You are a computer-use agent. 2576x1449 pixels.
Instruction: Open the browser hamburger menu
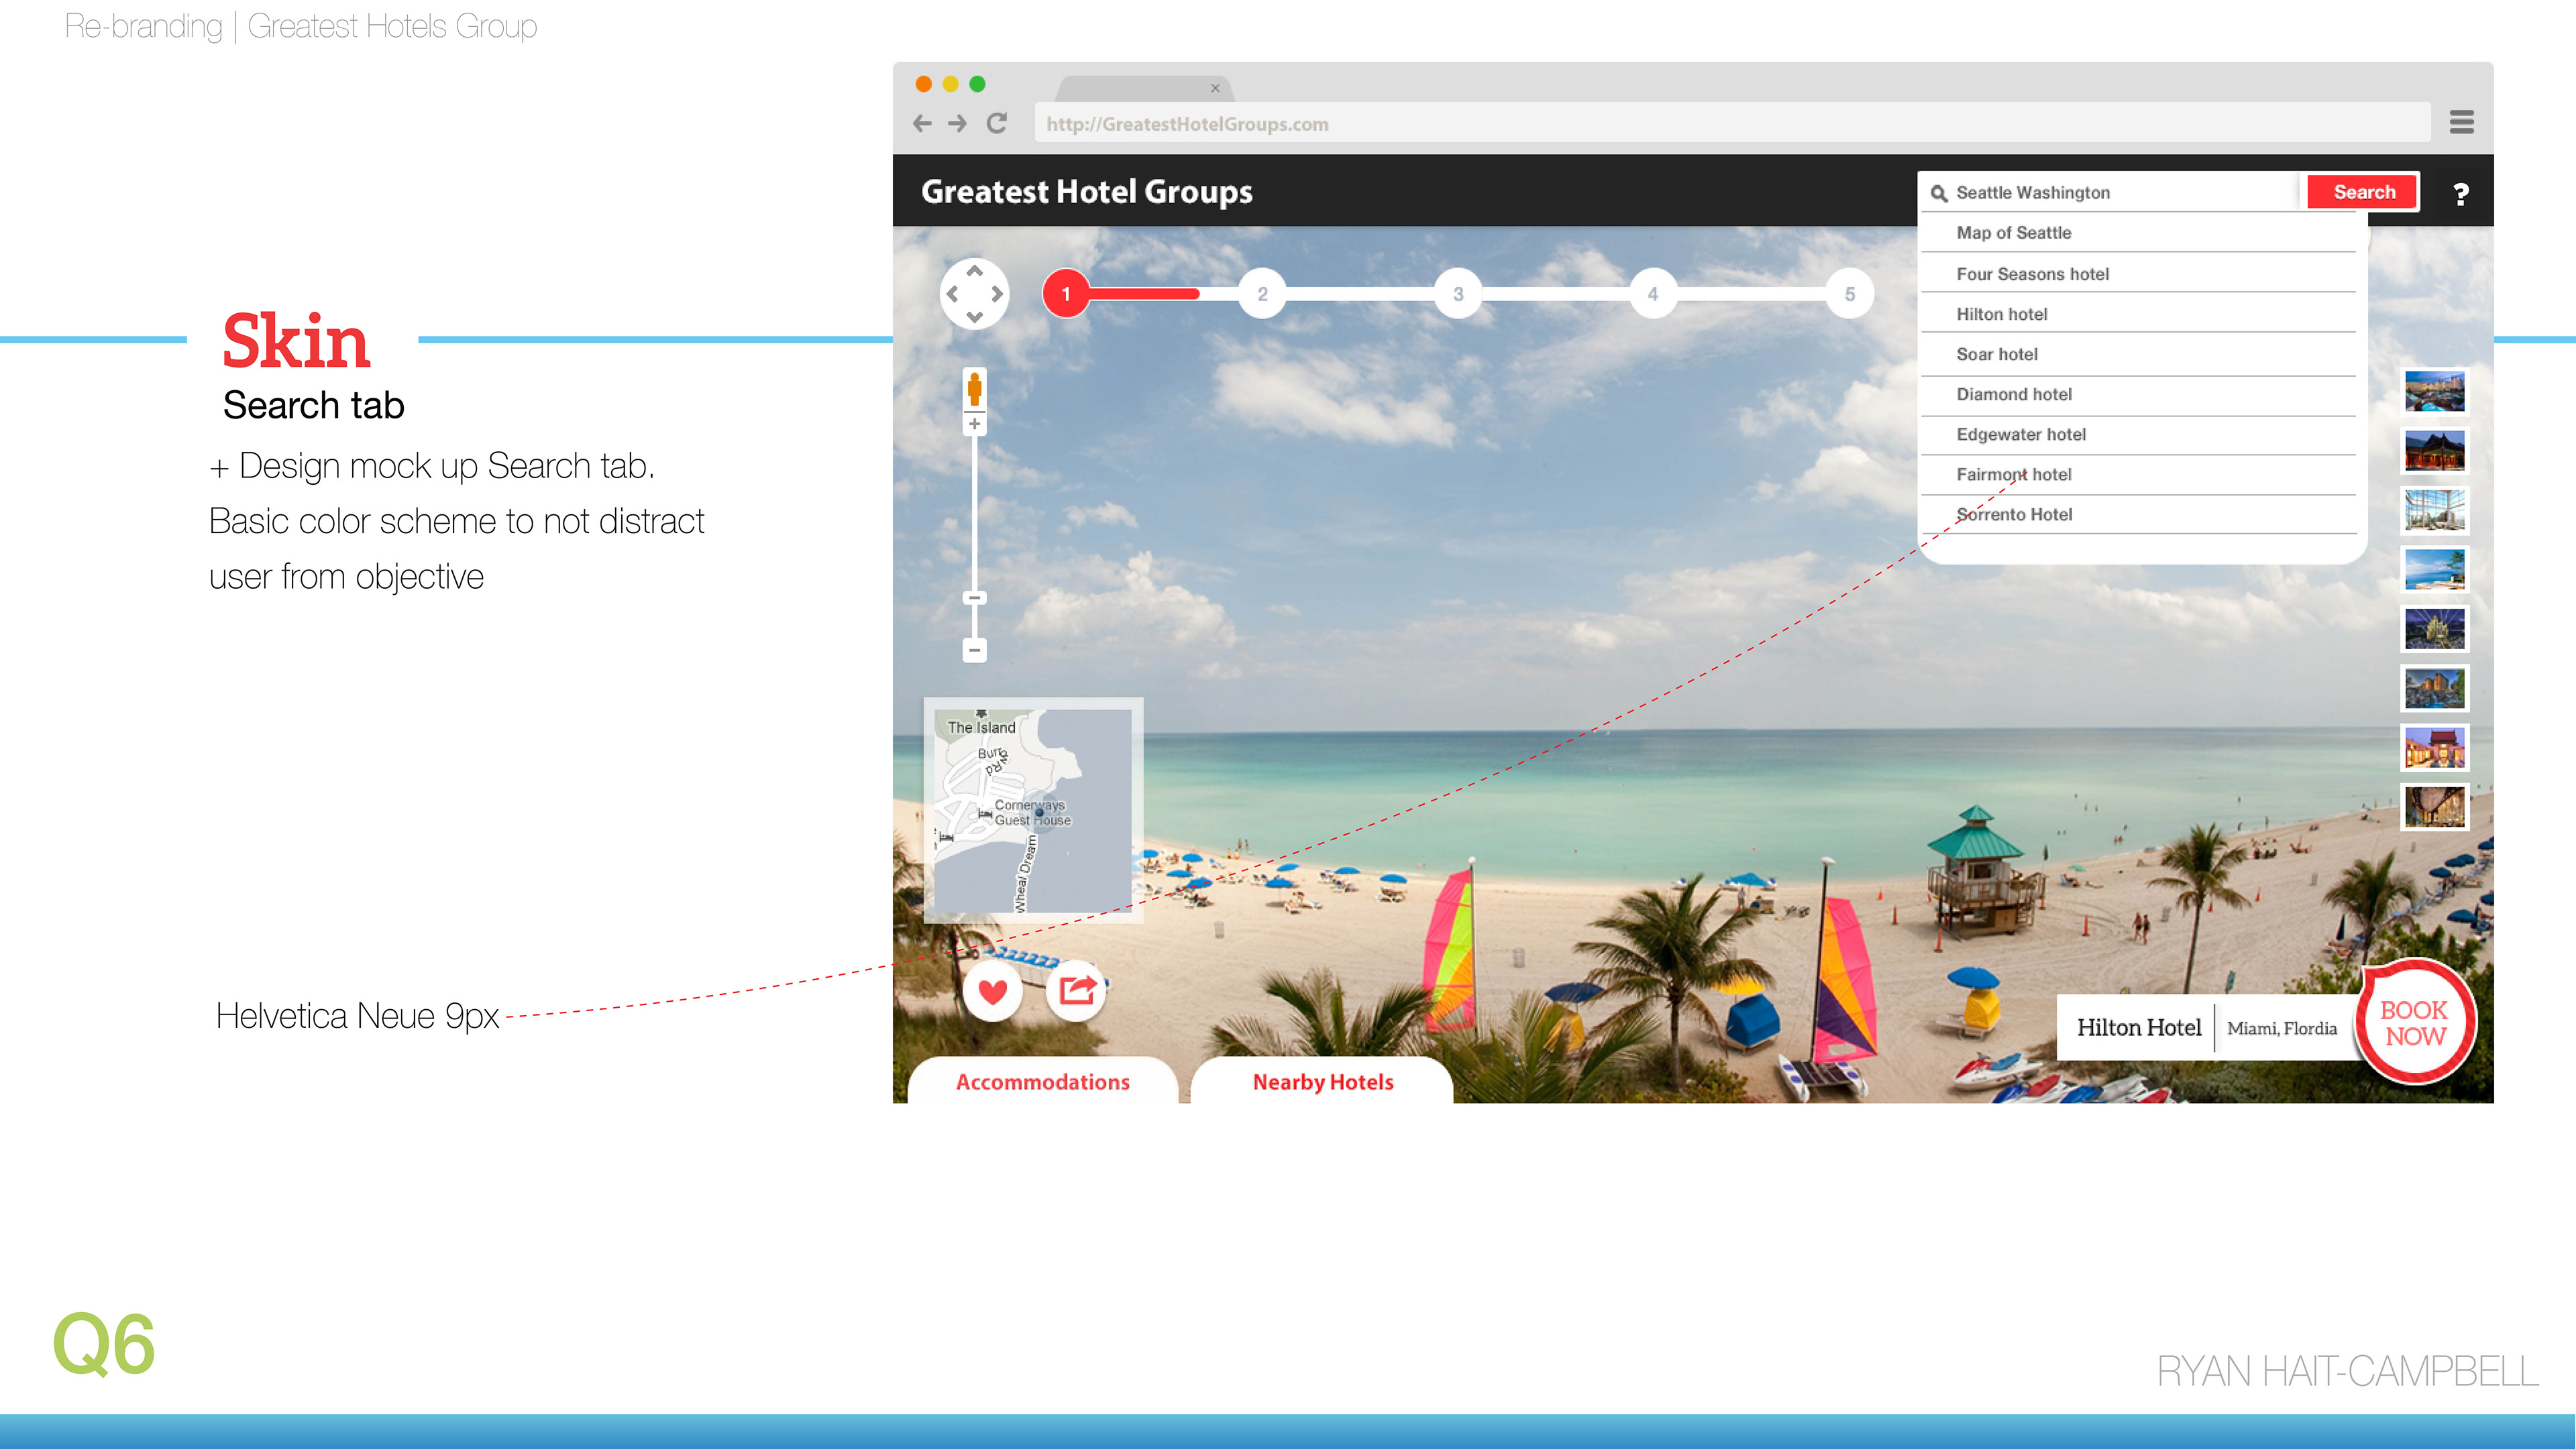point(2461,122)
